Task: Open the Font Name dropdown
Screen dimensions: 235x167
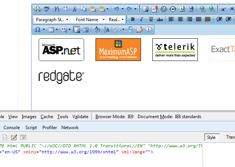Action: tap(88, 19)
